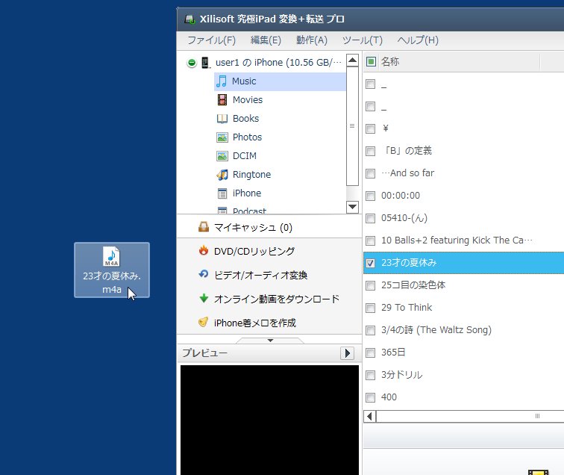Select the 400 track row
Viewport: 564px width, 475px height.
[463, 397]
